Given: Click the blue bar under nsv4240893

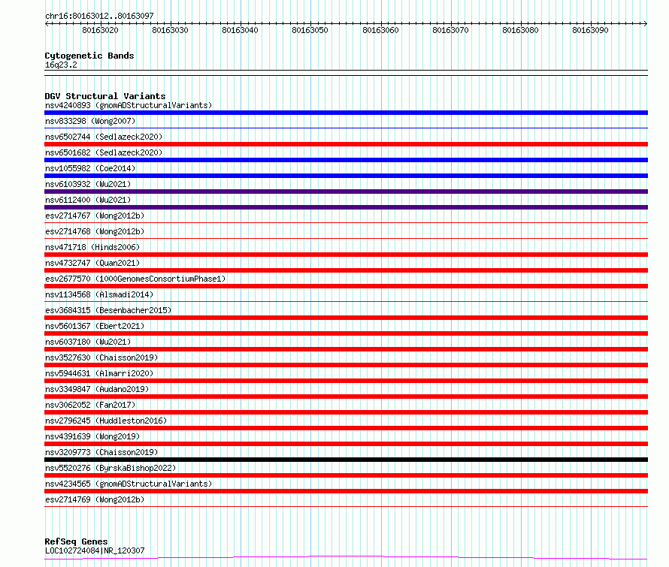Looking at the screenshot, I should point(346,113).
